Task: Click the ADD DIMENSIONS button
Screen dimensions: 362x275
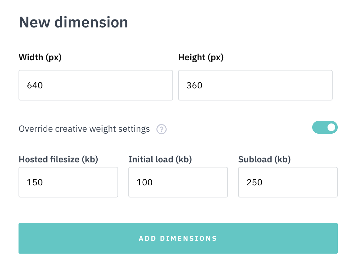Action: [178, 238]
